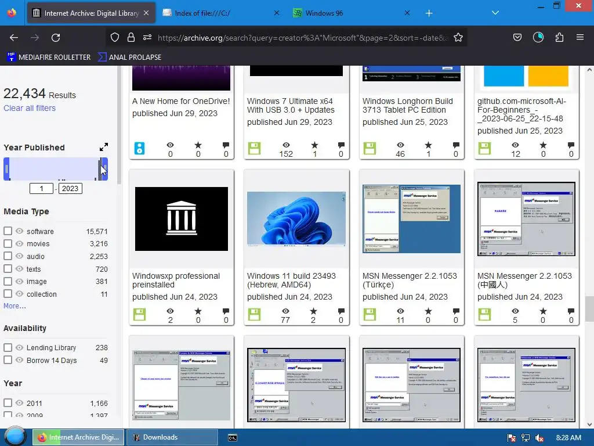Image resolution: width=594 pixels, height=446 pixels.
Task: Open the command prompt taskbar icon
Action: coord(233,438)
